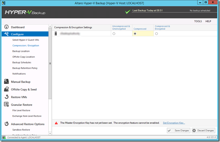The image size is (220, 142).
Task: Click the sidebar scrollbar thumb
Action: 50,64
